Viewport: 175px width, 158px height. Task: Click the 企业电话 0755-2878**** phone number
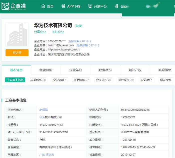[x=57, y=41]
